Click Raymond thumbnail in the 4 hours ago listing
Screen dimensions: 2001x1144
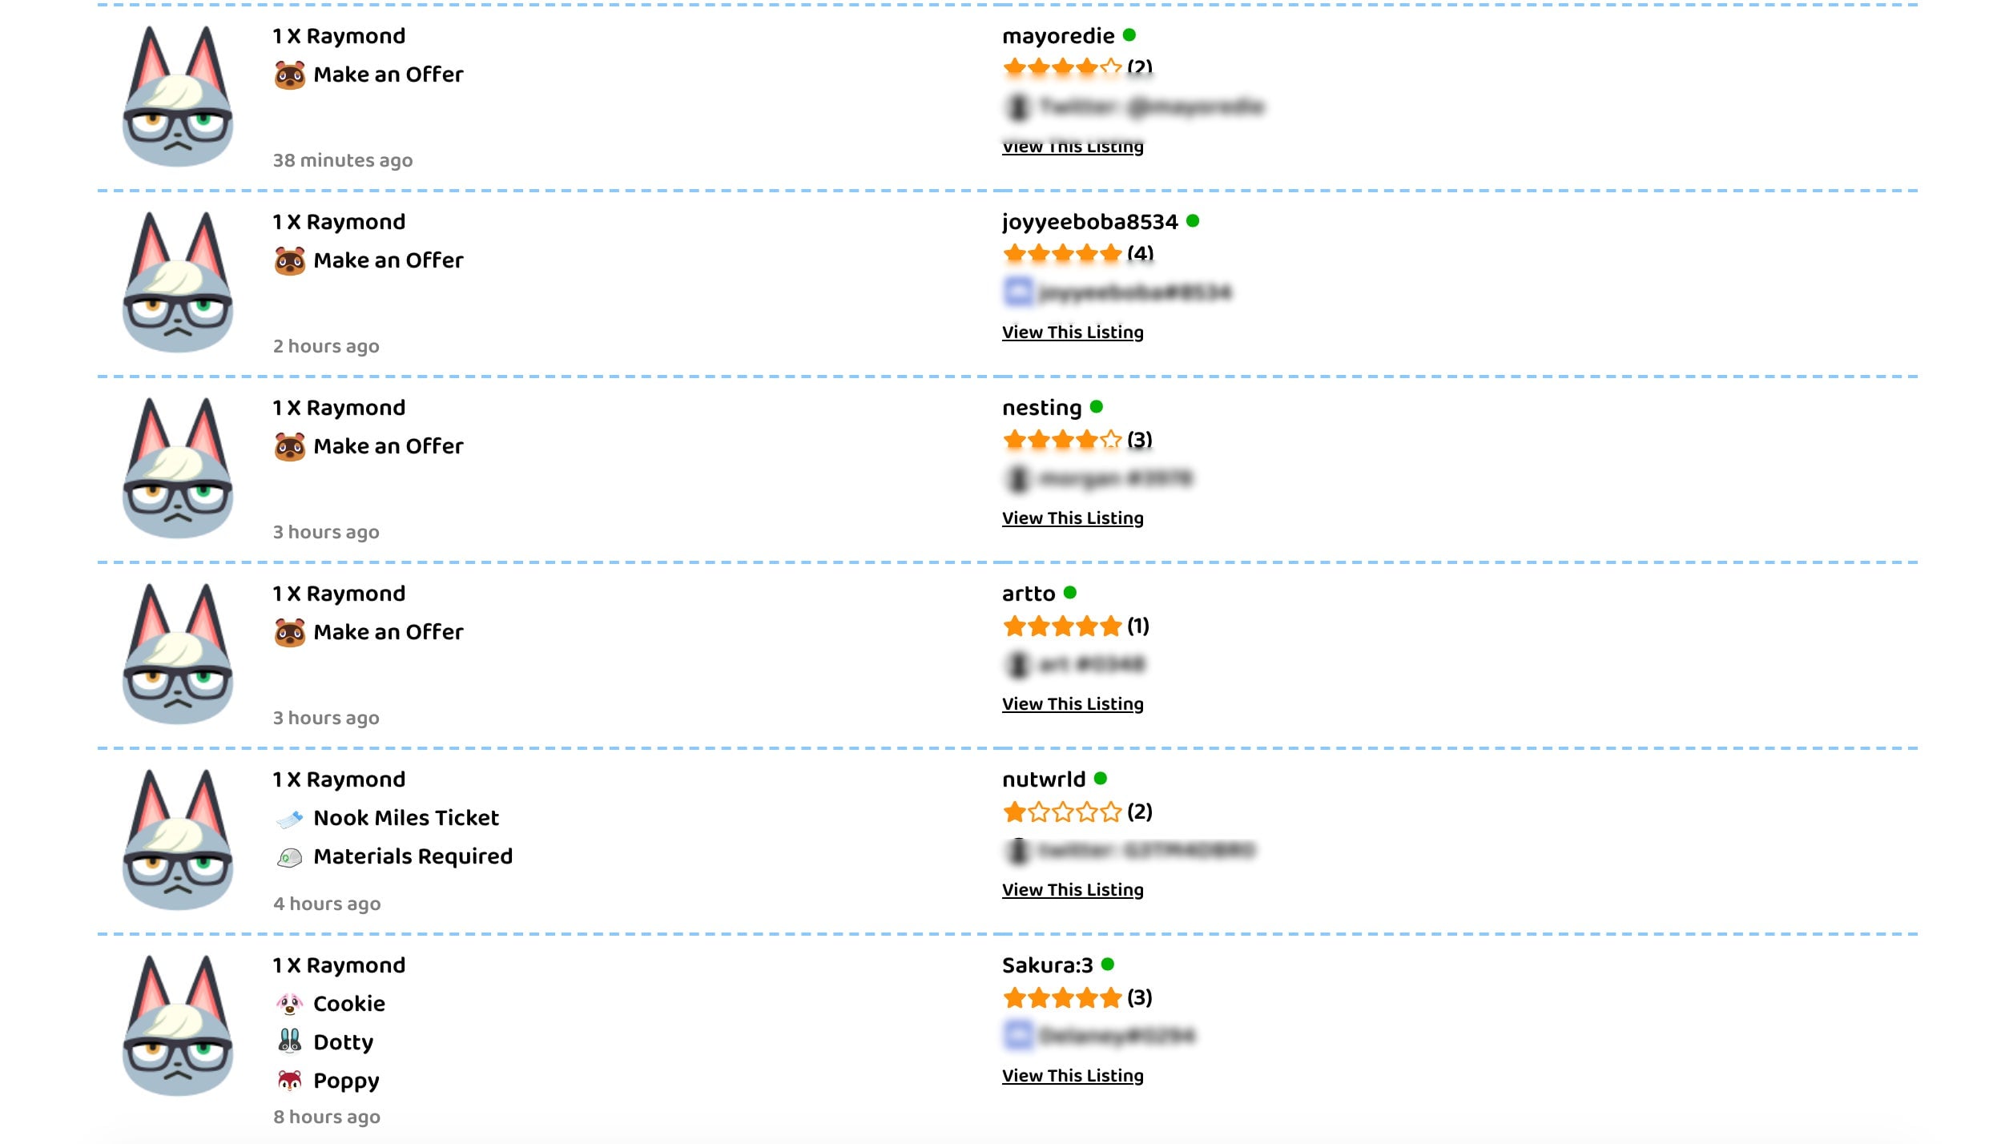(177, 840)
